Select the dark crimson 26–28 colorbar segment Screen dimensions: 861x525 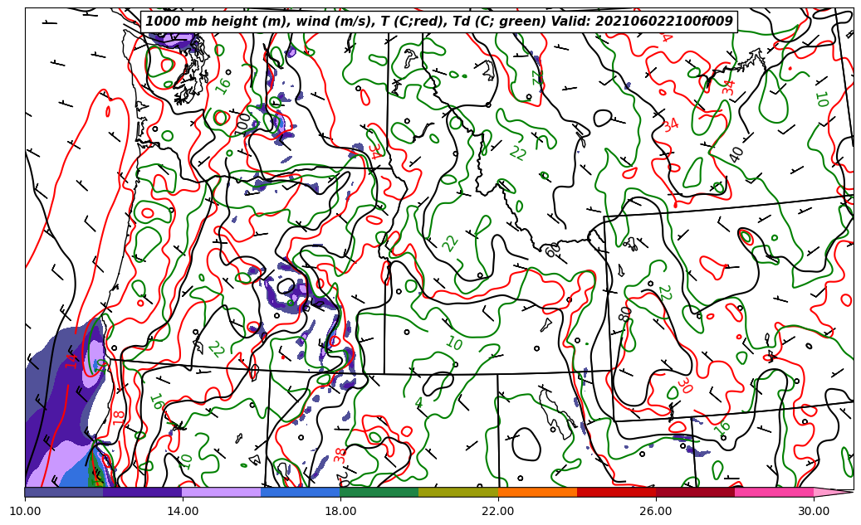coord(695,492)
